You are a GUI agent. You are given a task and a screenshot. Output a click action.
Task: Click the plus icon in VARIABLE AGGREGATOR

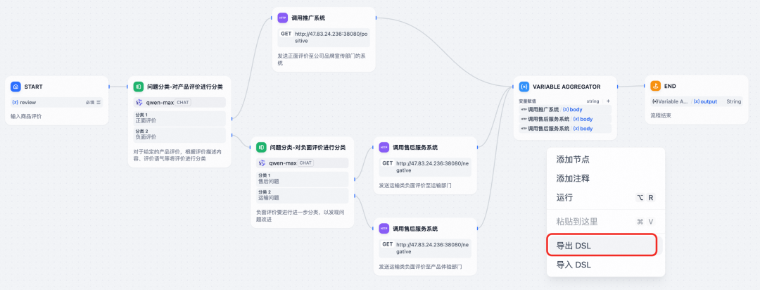coord(608,101)
